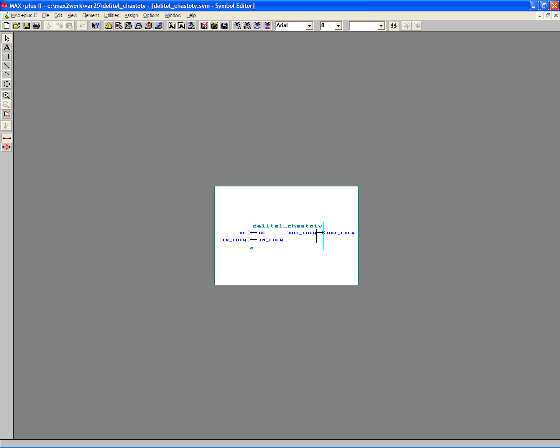This screenshot has width=560, height=448.
Task: Open the Hierarchy Display icon
Action: coord(108,26)
